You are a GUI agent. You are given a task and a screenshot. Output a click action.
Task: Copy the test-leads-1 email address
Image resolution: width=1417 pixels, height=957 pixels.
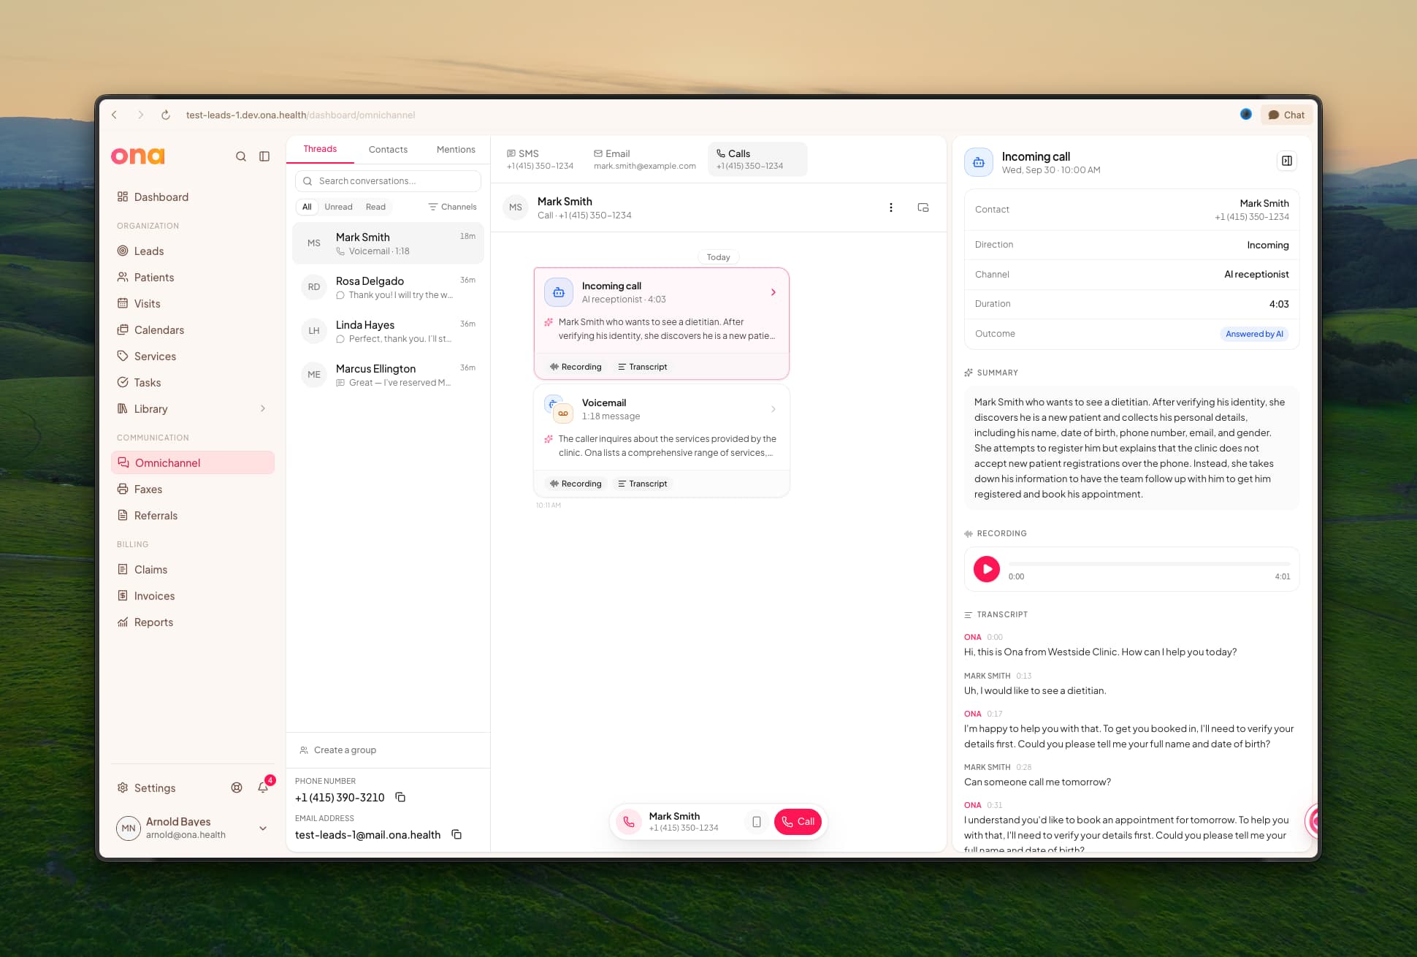click(x=457, y=834)
